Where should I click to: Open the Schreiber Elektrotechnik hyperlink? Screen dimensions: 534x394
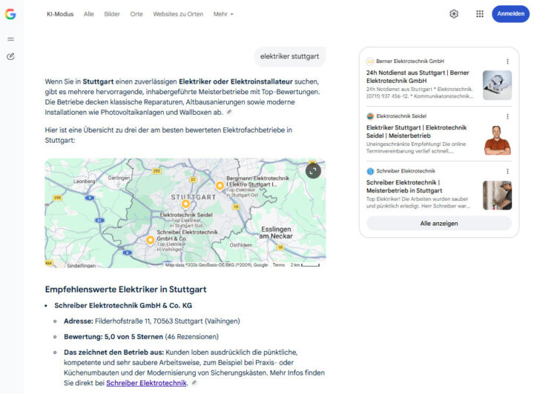[146, 383]
